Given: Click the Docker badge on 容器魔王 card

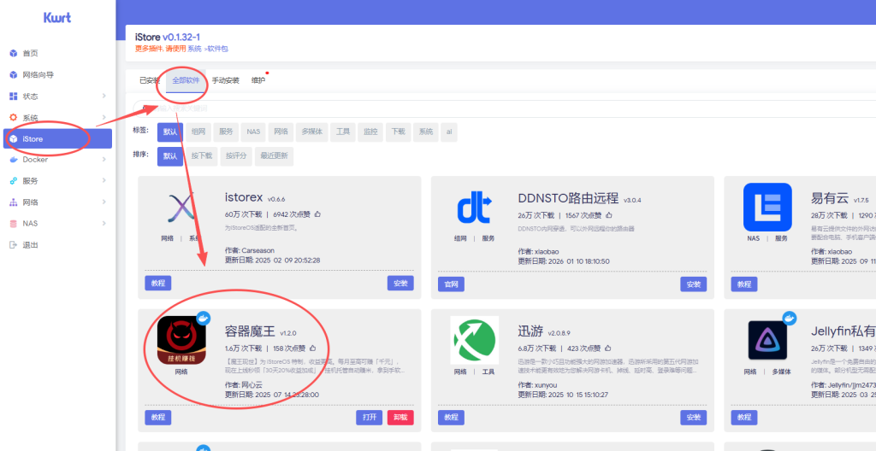Looking at the screenshot, I should click(x=204, y=318).
